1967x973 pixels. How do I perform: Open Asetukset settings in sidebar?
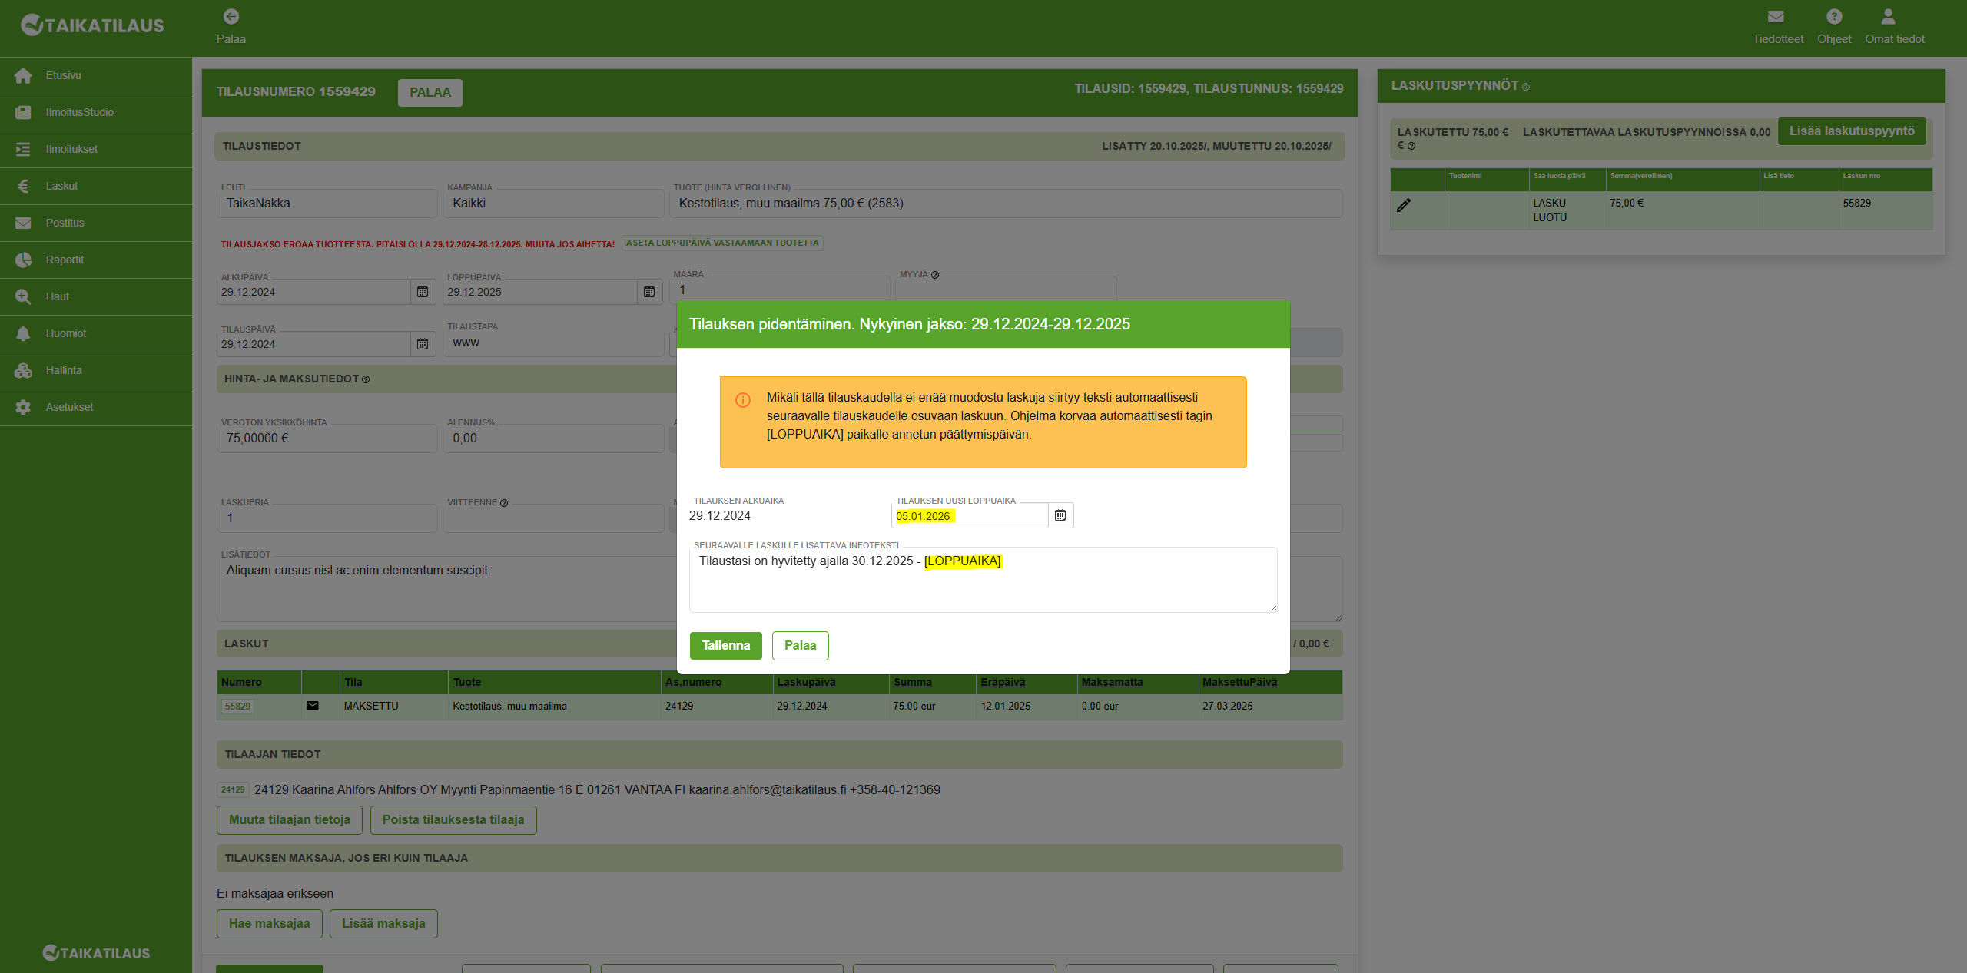point(69,407)
